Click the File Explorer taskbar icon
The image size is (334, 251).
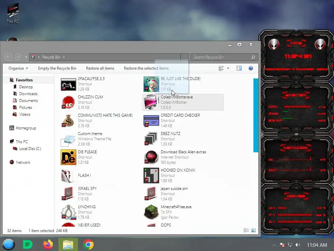68,244
